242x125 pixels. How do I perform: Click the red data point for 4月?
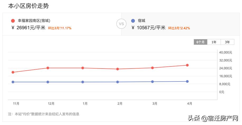pyautogui.click(x=187, y=65)
